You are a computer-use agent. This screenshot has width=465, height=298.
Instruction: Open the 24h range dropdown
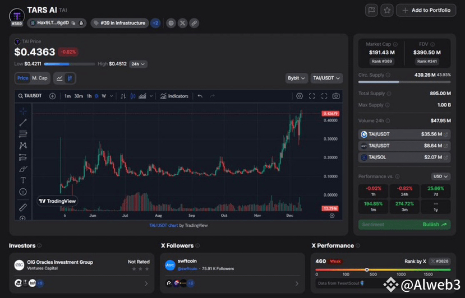click(x=137, y=64)
